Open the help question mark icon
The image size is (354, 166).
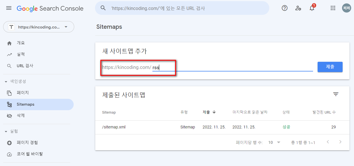pos(285,8)
